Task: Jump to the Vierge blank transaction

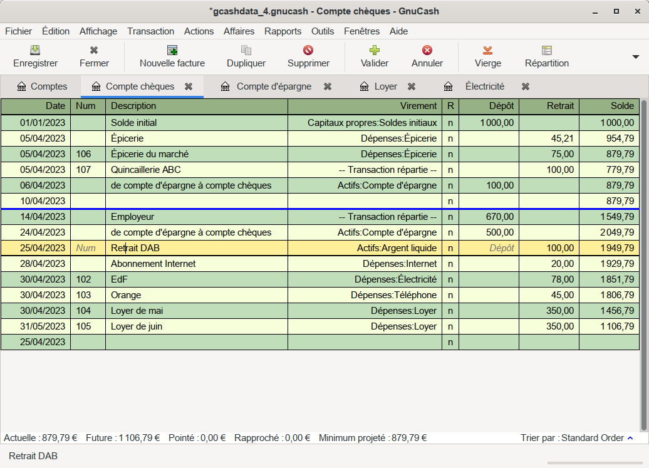Action: (487, 51)
